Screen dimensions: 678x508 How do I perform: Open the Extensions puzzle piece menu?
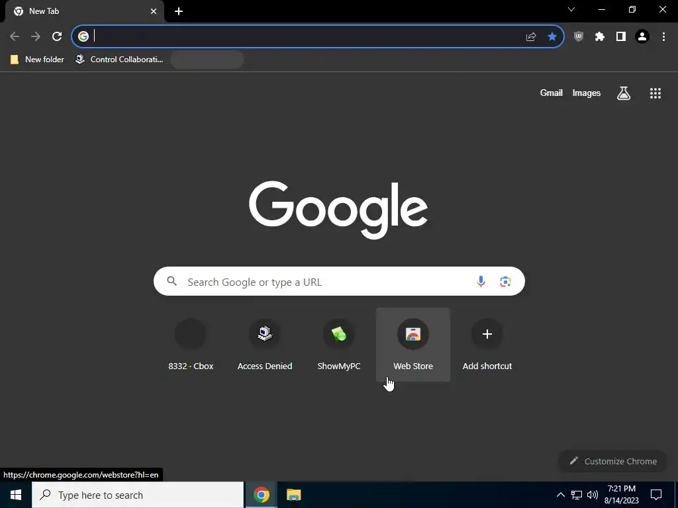600,36
